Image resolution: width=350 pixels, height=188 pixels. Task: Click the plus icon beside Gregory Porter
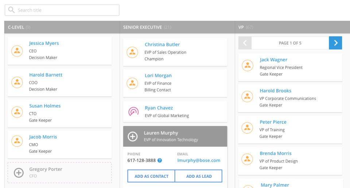(x=19, y=173)
